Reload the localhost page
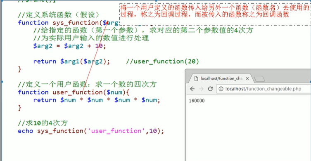Image resolution: width=311 pixels, height=161 pixels. (210, 89)
